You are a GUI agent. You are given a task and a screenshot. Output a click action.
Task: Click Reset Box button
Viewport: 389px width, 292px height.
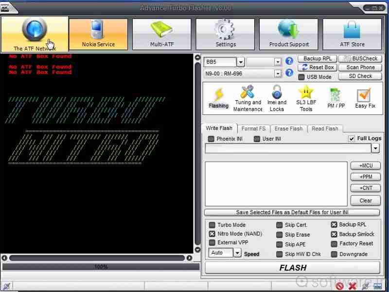(x=318, y=67)
